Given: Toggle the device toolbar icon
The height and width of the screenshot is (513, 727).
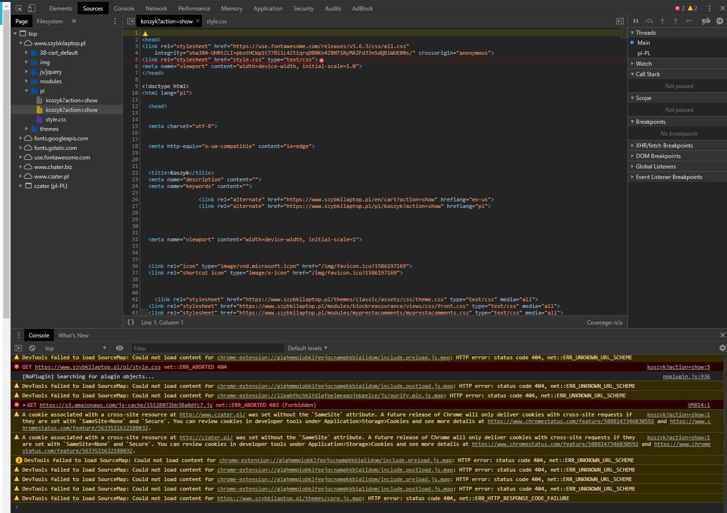Looking at the screenshot, I should click(x=31, y=9).
